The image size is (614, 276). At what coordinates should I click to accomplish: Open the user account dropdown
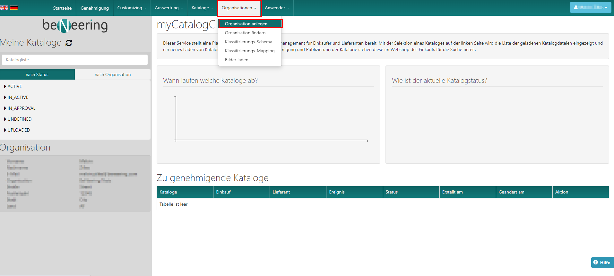point(590,7)
